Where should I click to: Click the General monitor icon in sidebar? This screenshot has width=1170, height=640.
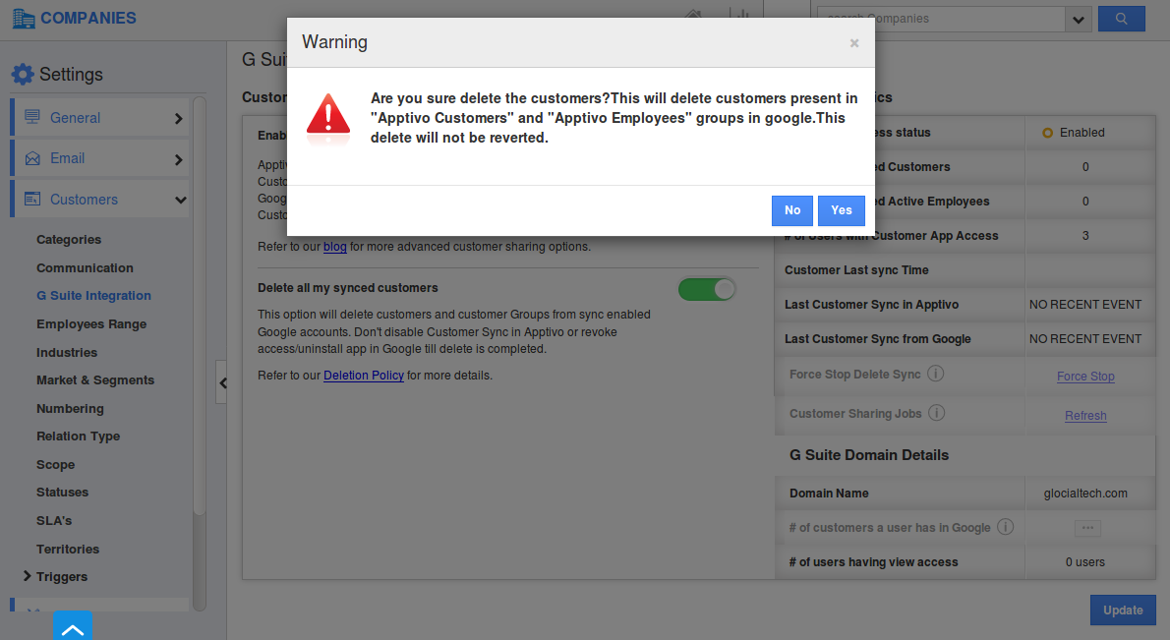(x=32, y=117)
